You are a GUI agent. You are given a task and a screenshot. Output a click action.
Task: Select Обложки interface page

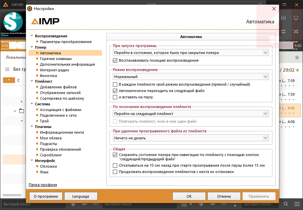48,166
